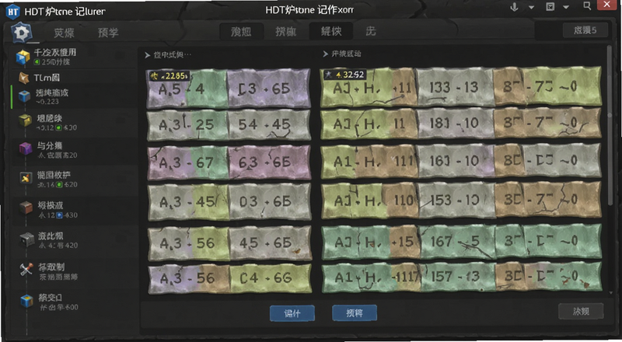The width and height of the screenshot is (622, 342).
Task: Select the purple cube sidebar icon
Action: coord(26,148)
